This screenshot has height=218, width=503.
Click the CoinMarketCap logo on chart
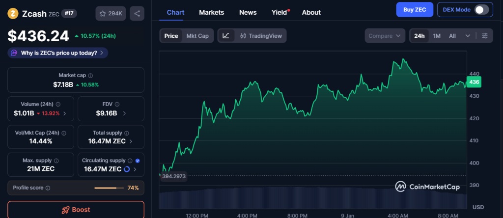[x=427, y=187]
